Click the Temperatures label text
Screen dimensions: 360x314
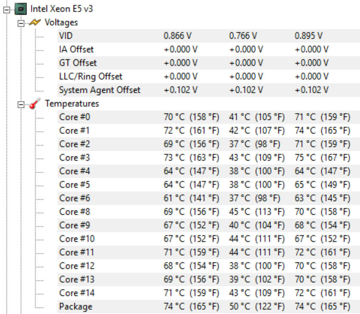[x=72, y=104]
